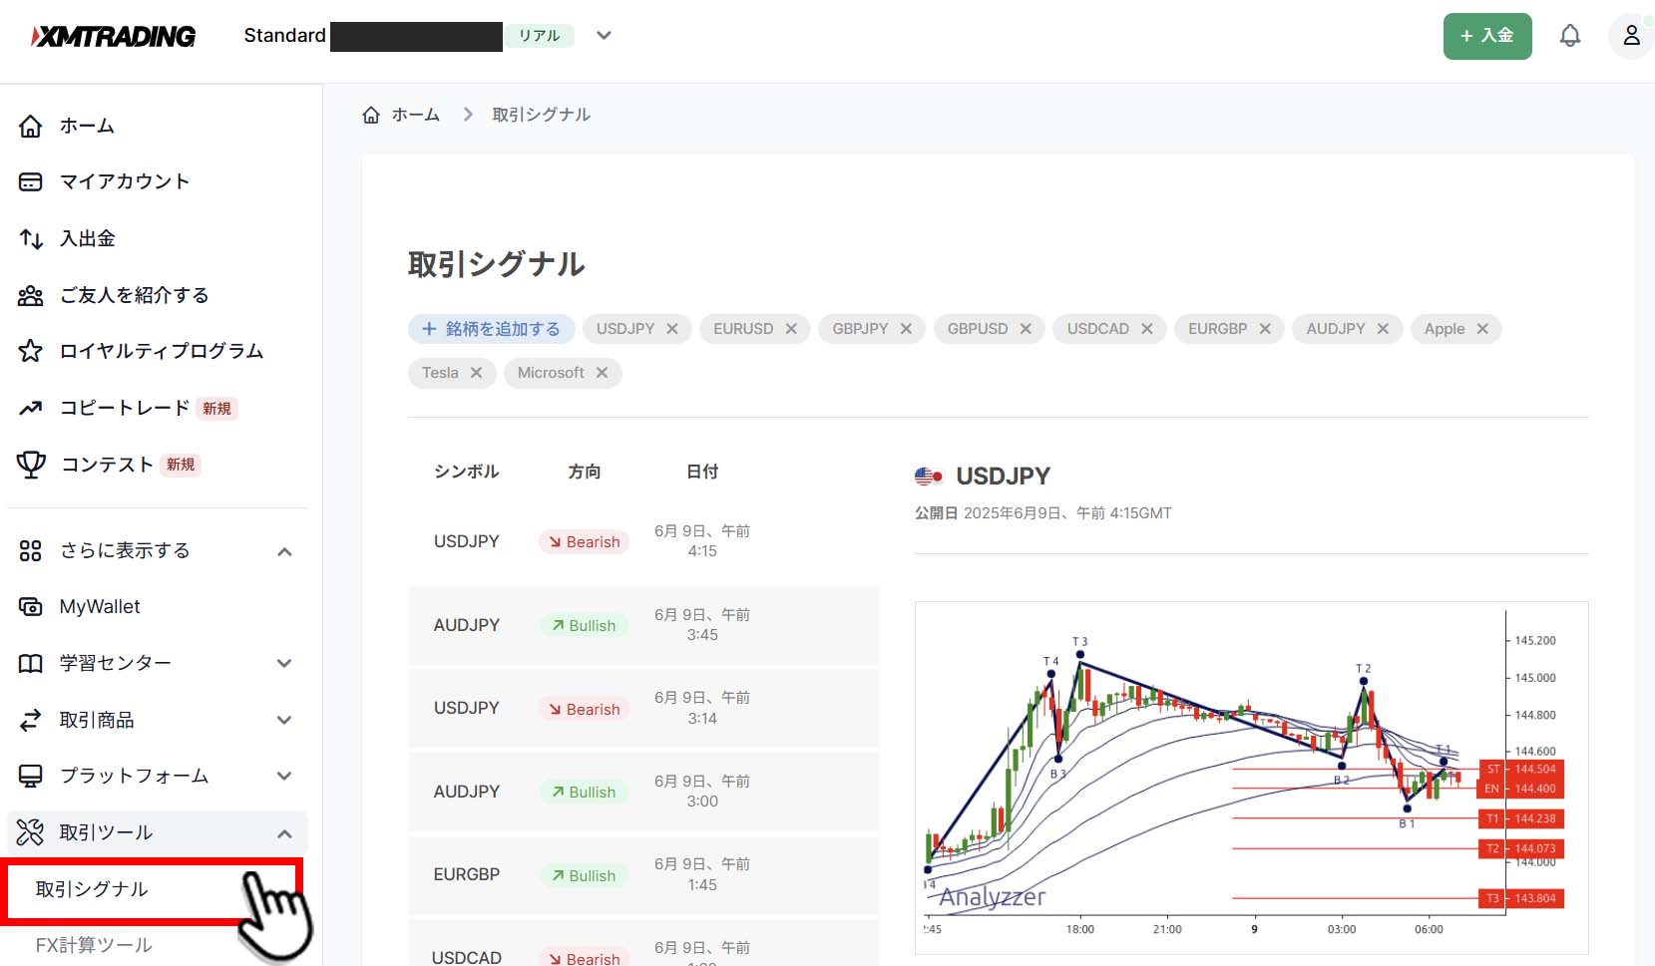The width and height of the screenshot is (1655, 966).
Task: Open the account selector dropdown chevron
Action: point(604,36)
